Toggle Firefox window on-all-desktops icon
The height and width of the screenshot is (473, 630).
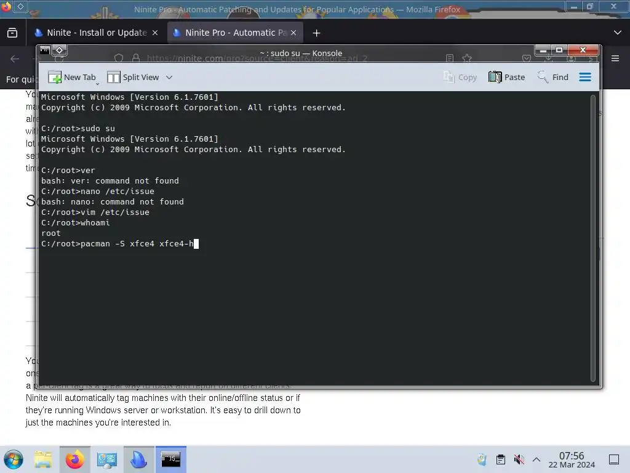[x=20, y=6]
